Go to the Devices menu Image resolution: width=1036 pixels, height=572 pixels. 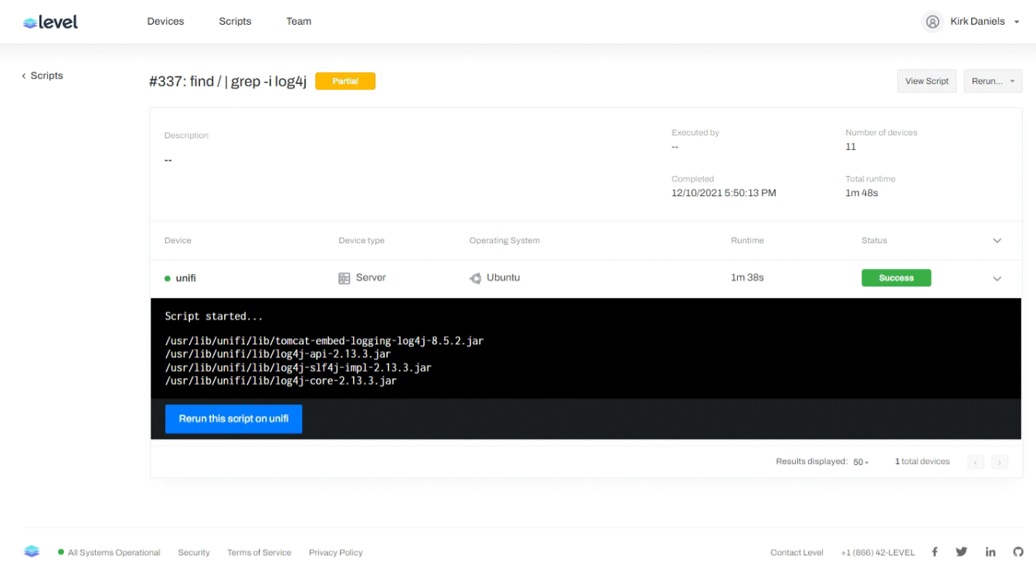[165, 22]
